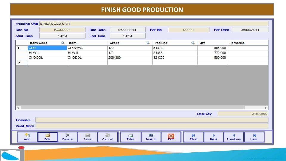Exit the form via Exit button
286x161 pixels.
click(171, 137)
